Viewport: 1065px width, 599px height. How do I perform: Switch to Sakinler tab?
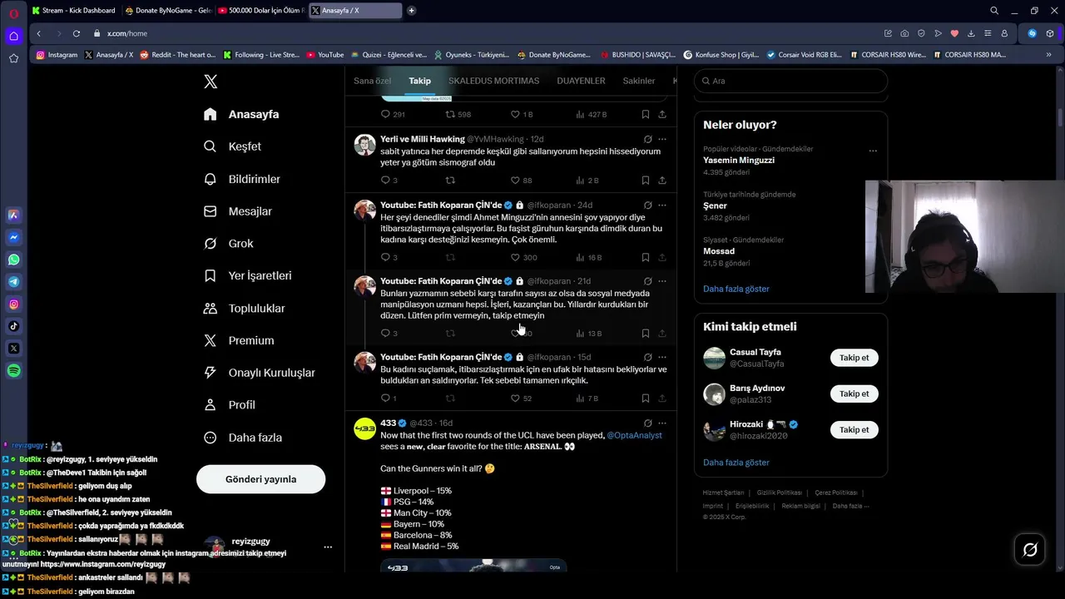[x=639, y=81]
